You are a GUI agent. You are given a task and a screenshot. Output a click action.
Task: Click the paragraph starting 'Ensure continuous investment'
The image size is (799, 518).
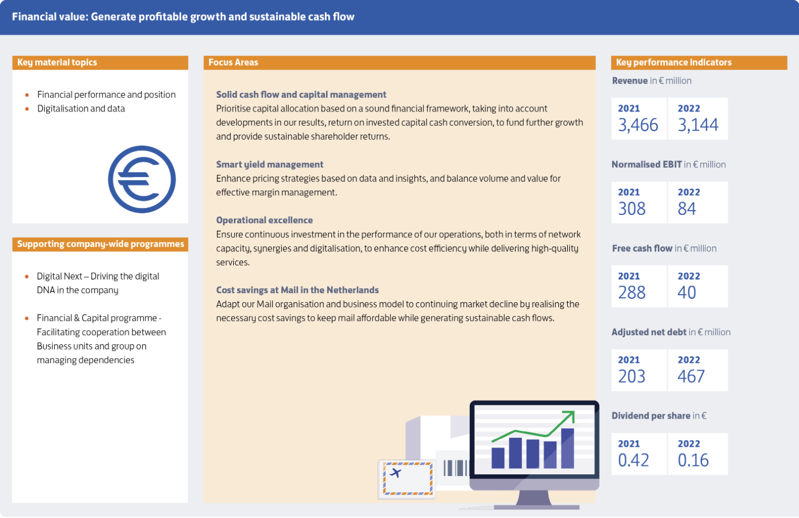click(x=398, y=248)
